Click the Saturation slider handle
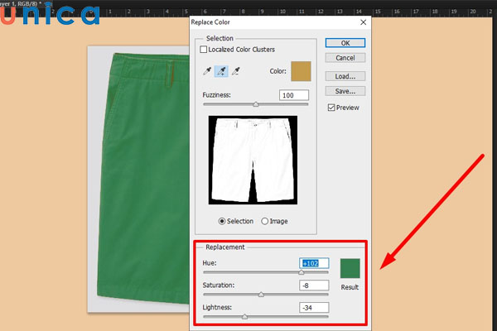This screenshot has width=497, height=331. pos(261,295)
